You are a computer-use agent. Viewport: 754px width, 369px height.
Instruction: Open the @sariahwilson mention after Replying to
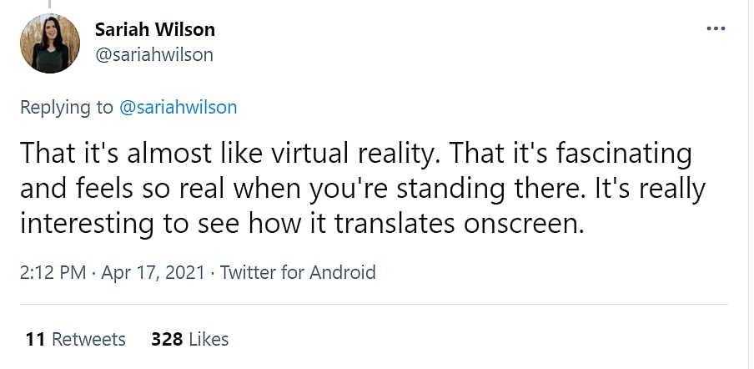tap(180, 107)
